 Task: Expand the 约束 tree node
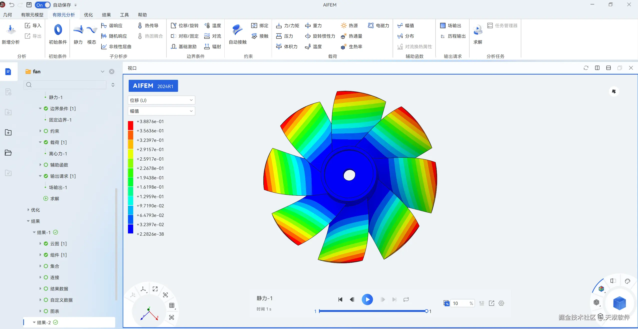[40, 131]
